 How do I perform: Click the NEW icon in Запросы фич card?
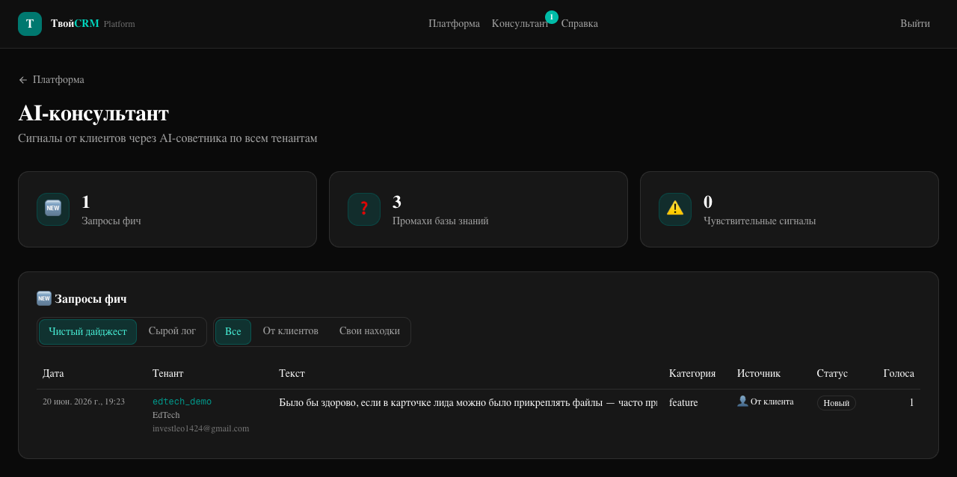pyautogui.click(x=53, y=209)
